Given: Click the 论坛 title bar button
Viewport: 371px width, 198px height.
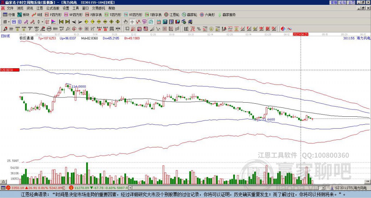Looking at the screenshot, I should point(343,3).
